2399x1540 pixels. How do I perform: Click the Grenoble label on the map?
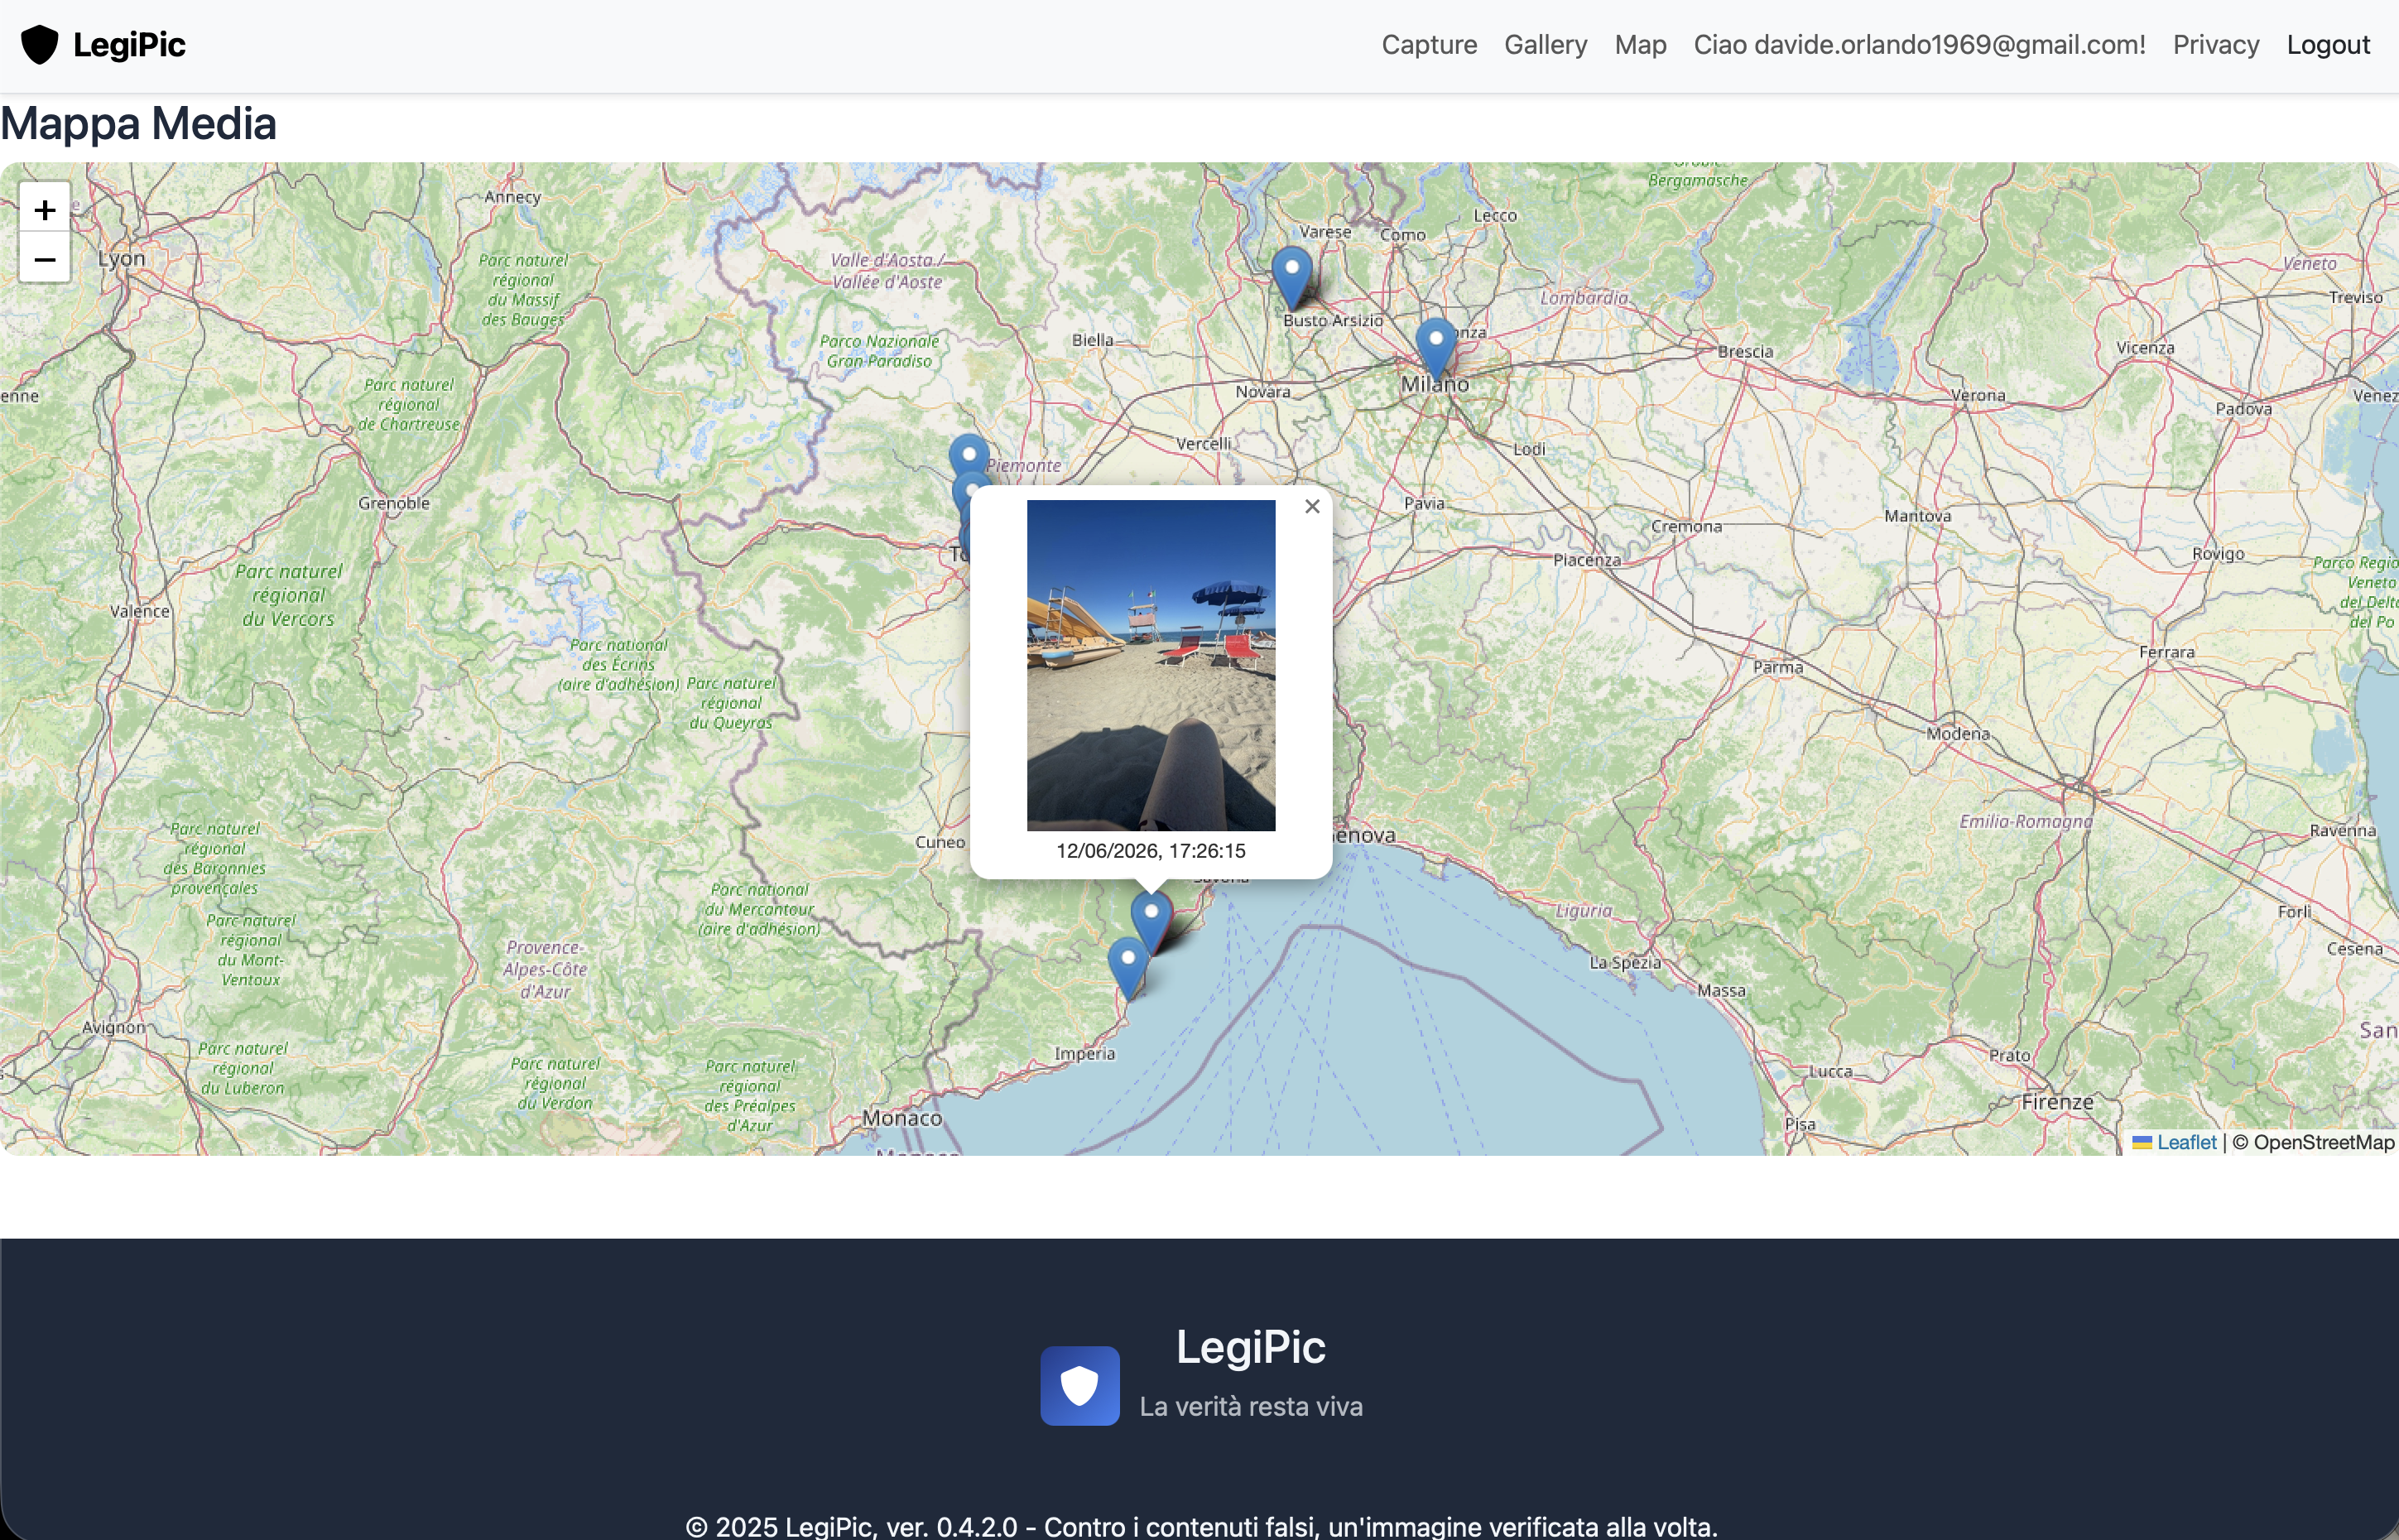tap(394, 503)
